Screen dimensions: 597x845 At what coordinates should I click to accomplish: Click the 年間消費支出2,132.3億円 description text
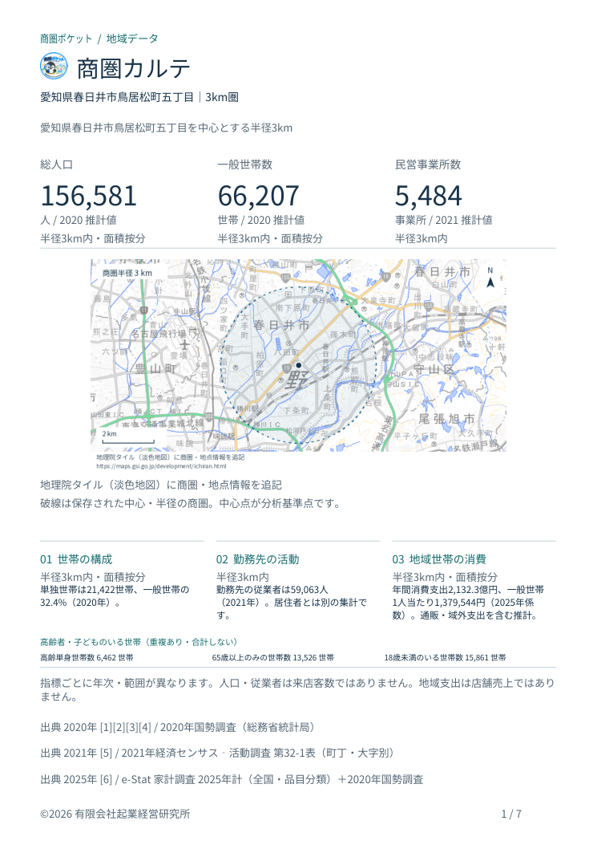click(x=468, y=603)
